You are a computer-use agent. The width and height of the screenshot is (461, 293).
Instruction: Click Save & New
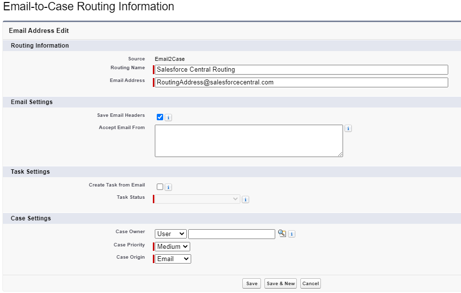280,283
